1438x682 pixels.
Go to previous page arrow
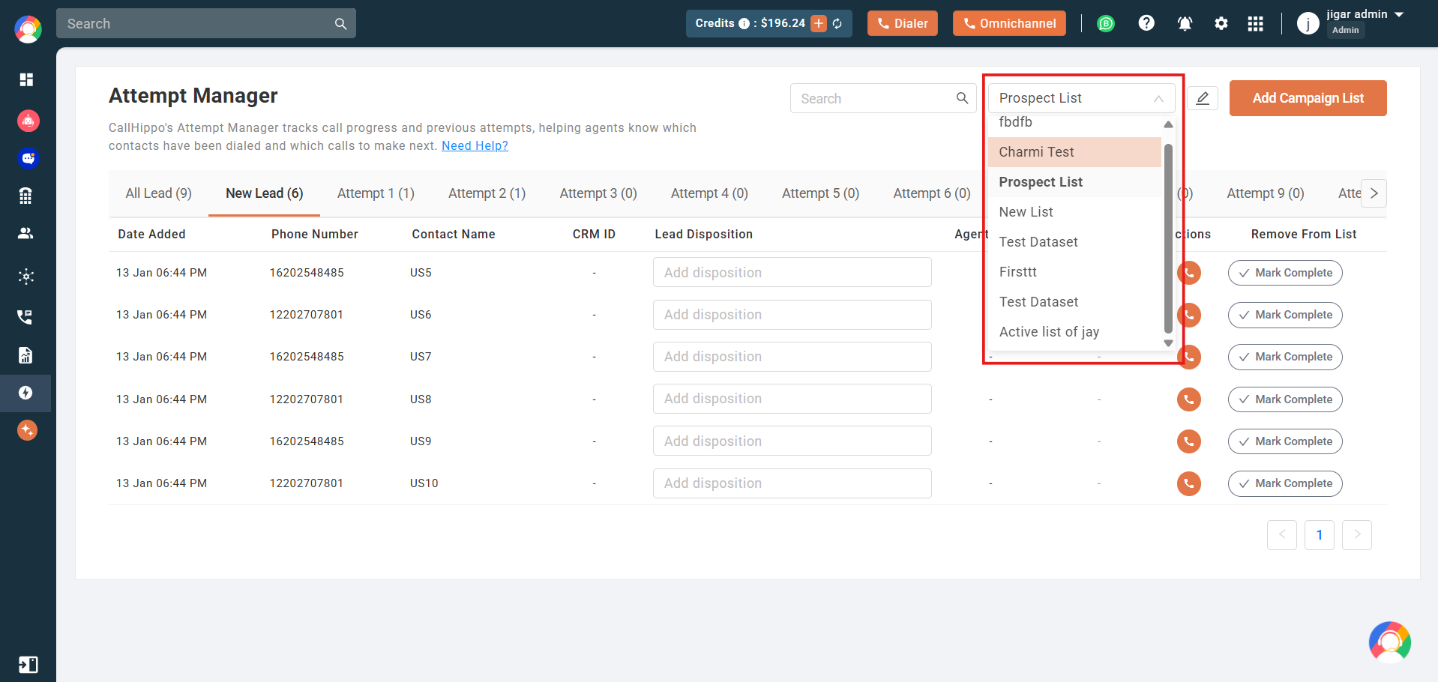pyautogui.click(x=1281, y=535)
